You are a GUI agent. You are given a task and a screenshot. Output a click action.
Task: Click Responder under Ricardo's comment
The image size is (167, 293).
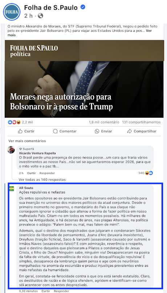(47, 173)
